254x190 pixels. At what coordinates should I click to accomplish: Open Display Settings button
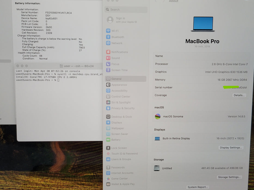tap(231, 147)
